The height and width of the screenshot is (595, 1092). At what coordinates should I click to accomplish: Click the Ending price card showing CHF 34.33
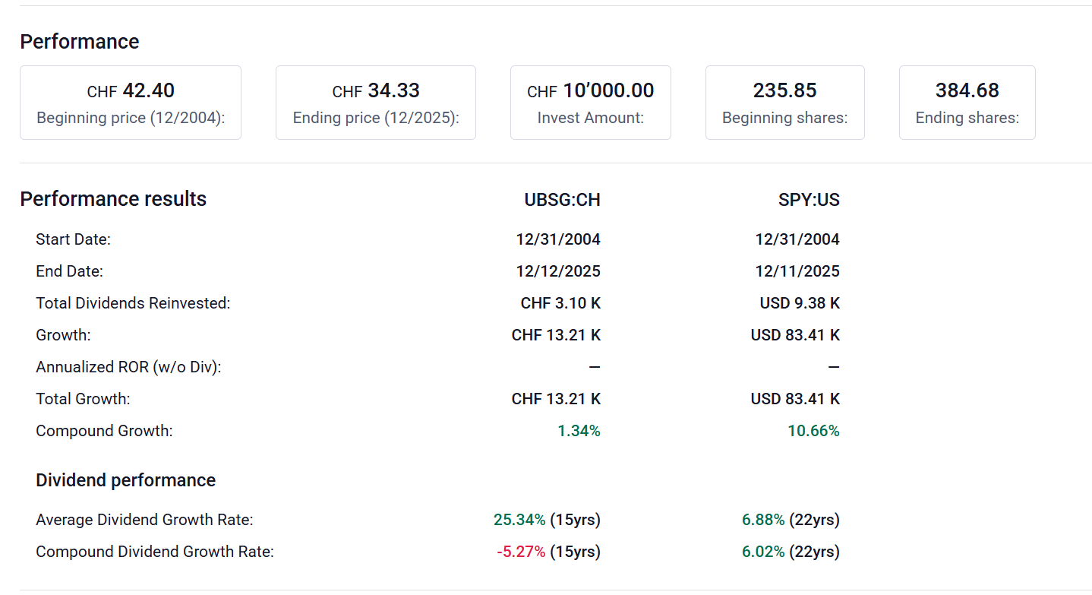click(375, 103)
